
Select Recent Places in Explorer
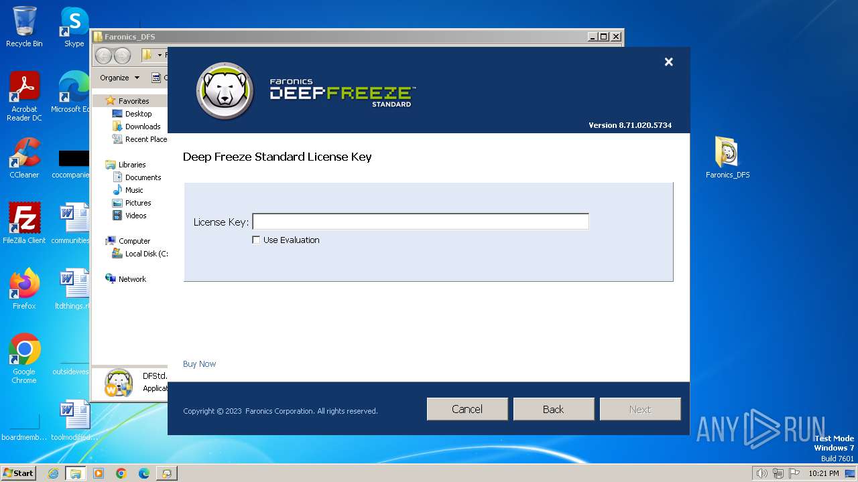point(139,139)
